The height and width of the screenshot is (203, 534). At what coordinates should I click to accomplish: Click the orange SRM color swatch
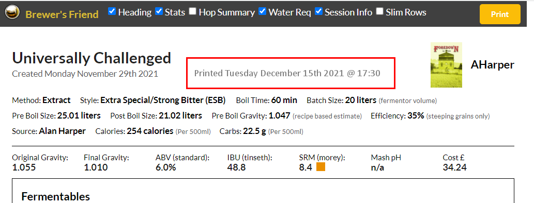pyautogui.click(x=321, y=167)
